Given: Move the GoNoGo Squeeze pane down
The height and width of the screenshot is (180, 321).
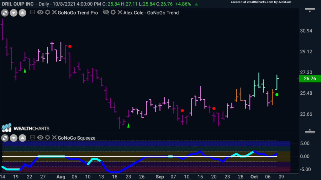Looking at the screenshot, I should tap(14, 138).
